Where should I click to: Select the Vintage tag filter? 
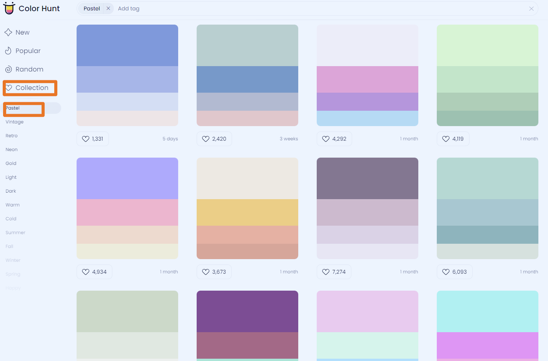(14, 121)
